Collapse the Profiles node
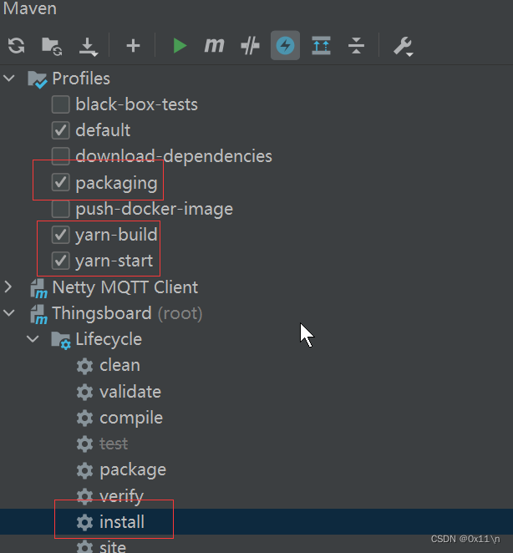This screenshot has width=513, height=553. click(9, 79)
